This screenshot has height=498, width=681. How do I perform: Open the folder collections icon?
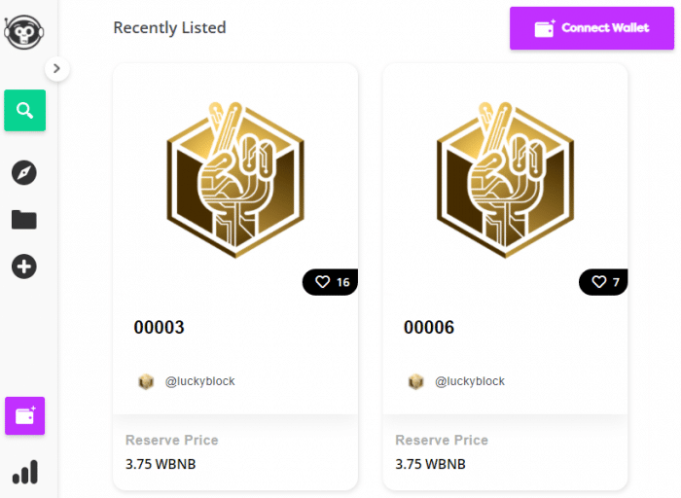pos(24,220)
